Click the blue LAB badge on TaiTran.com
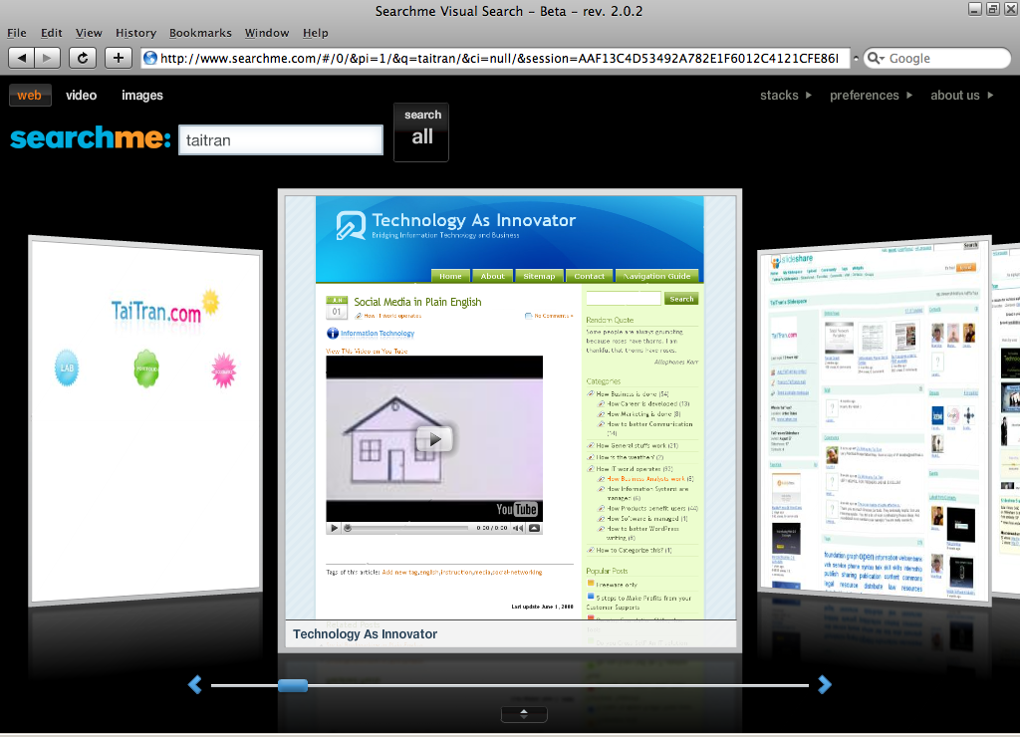 click(x=67, y=368)
